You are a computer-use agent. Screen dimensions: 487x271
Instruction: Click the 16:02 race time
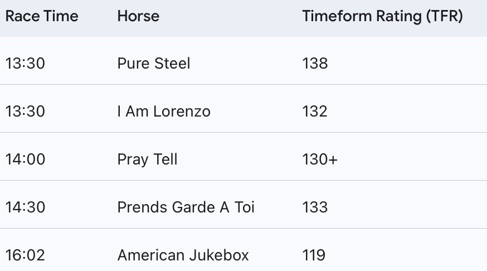[x=25, y=255]
